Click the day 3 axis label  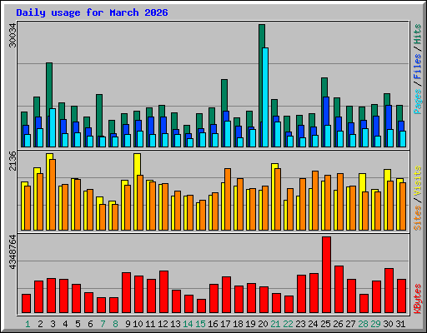click(x=53, y=324)
